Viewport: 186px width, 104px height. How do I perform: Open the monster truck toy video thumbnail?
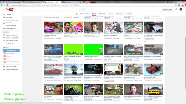tap(134, 69)
